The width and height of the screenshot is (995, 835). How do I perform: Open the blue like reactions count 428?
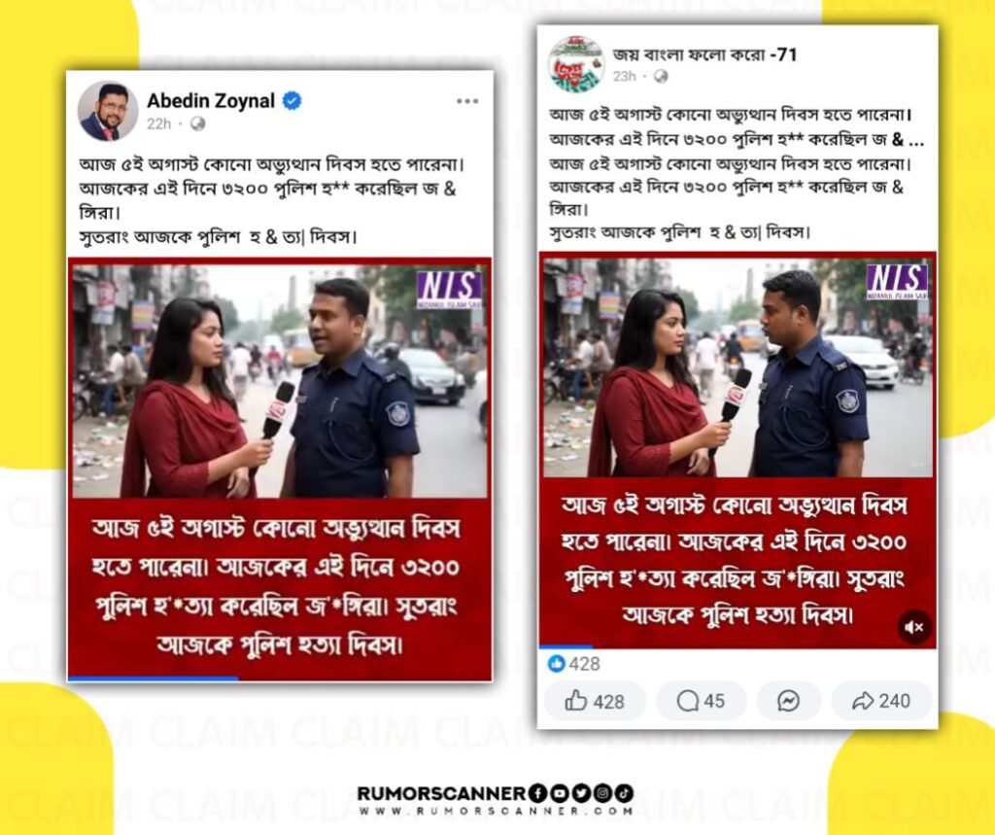click(x=573, y=664)
